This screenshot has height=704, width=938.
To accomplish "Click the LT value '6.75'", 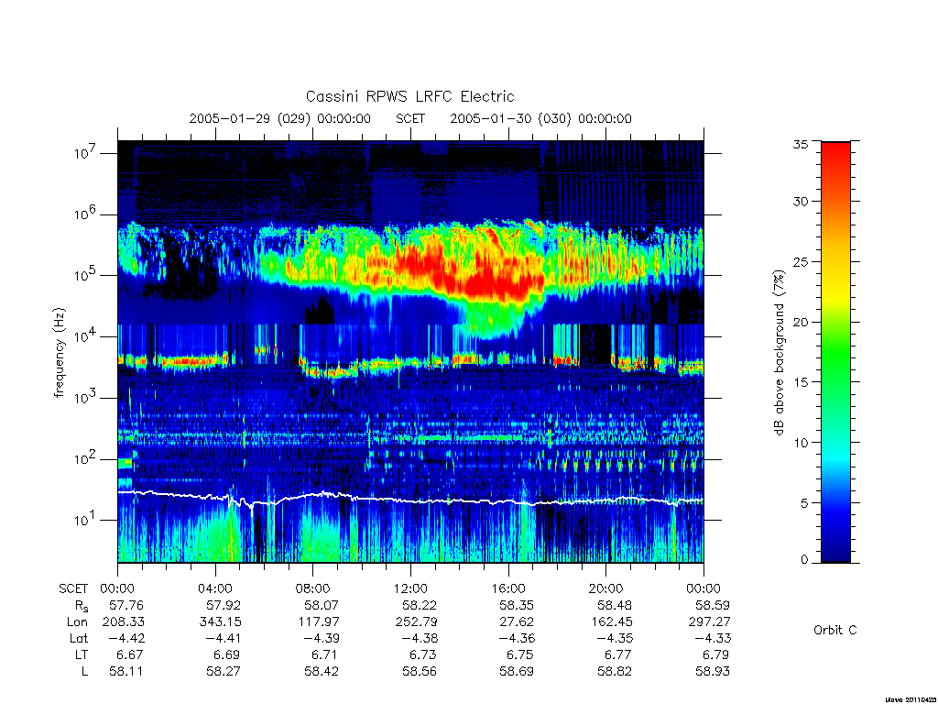I will pyautogui.click(x=521, y=654).
